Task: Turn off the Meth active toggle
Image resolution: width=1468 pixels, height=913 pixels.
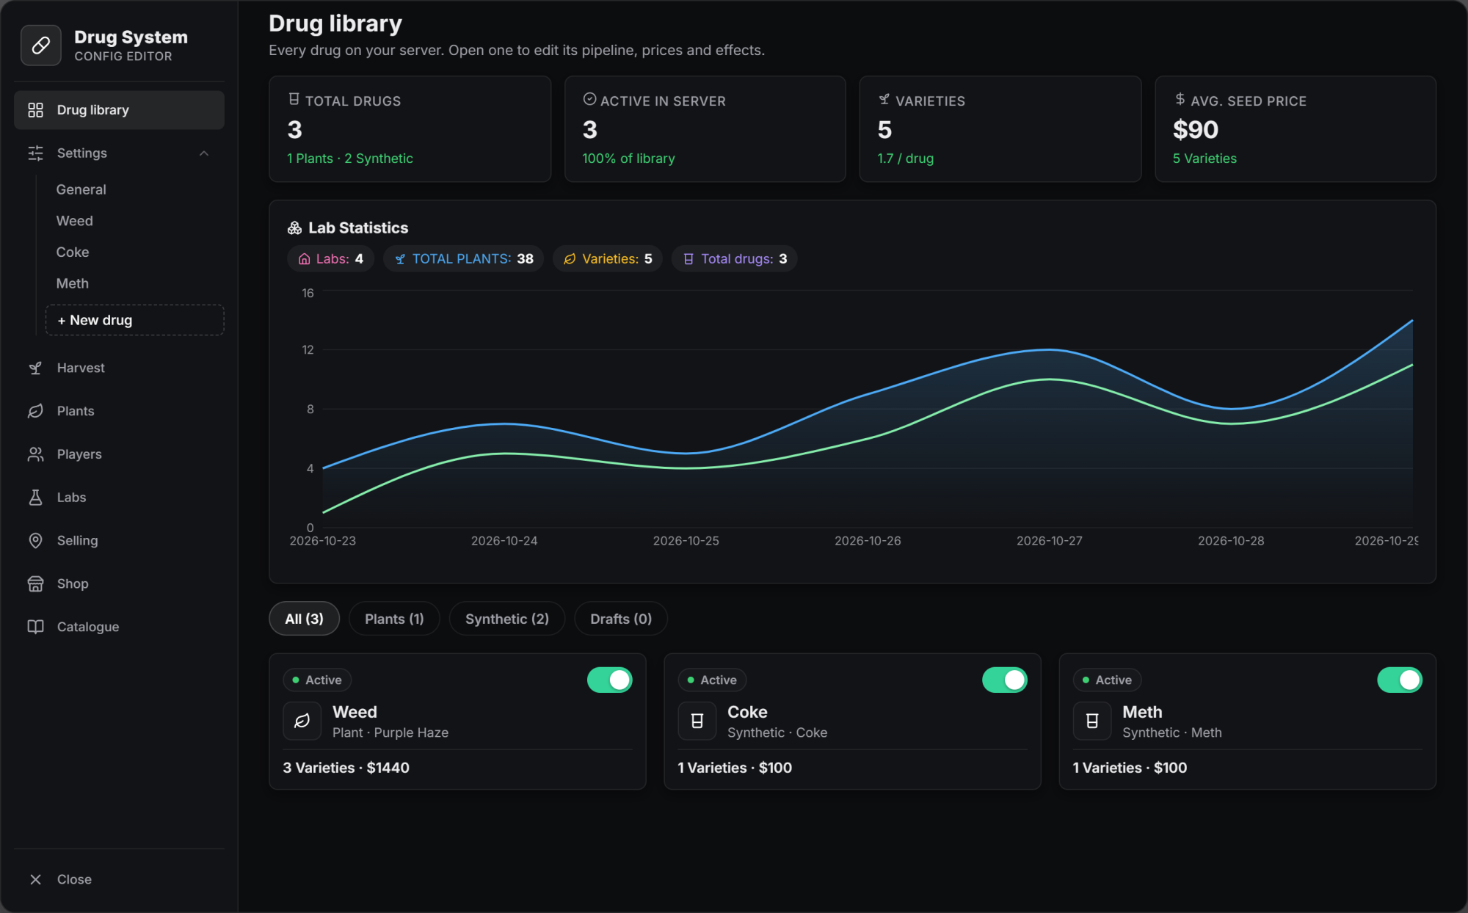Action: coord(1400,680)
